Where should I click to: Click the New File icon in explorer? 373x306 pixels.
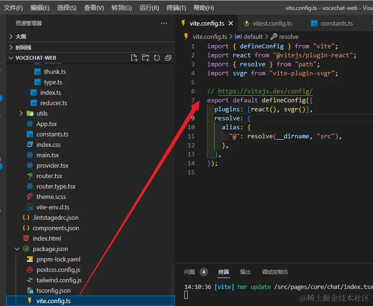pos(134,58)
